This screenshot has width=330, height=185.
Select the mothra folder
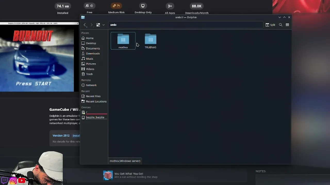[x=123, y=41]
